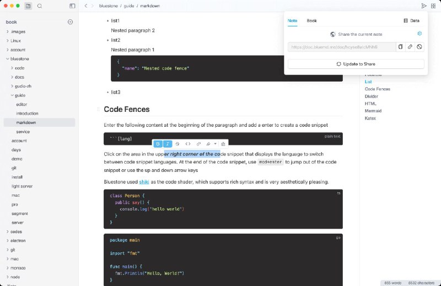Switch to the Book tab
The width and height of the screenshot is (441, 286).
point(311,20)
